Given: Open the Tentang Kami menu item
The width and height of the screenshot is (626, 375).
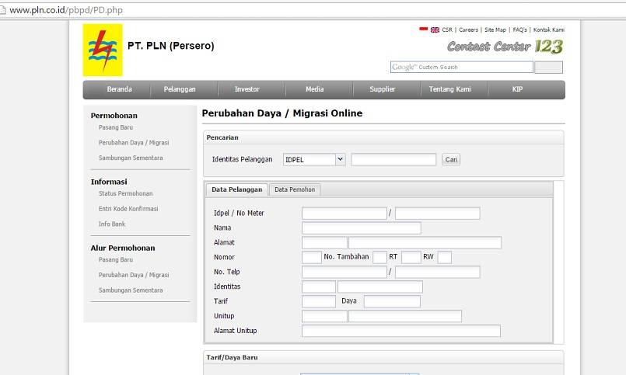Looking at the screenshot, I should [449, 89].
